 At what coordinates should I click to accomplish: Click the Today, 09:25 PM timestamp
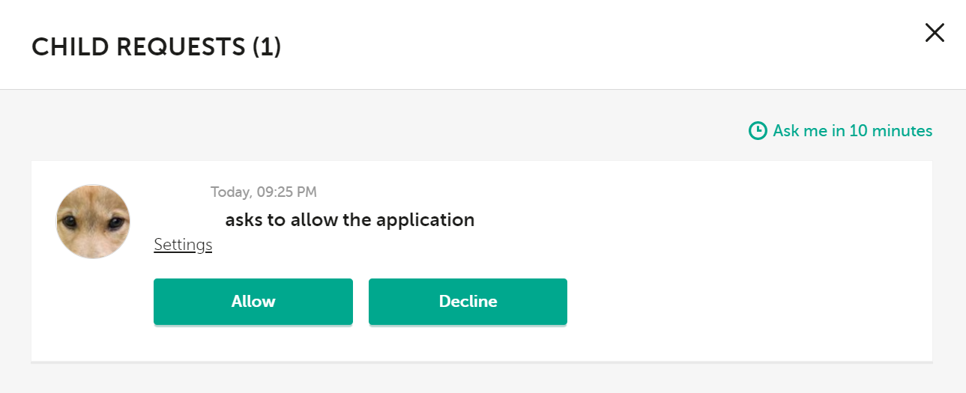(264, 192)
